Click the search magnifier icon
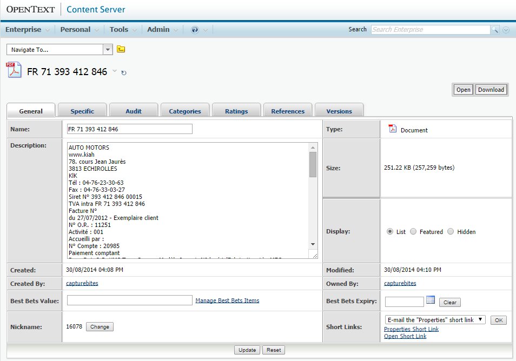 (x=494, y=30)
